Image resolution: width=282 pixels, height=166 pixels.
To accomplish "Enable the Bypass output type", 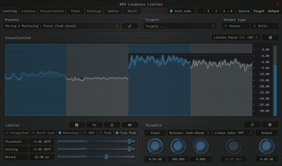I will pos(236,26).
